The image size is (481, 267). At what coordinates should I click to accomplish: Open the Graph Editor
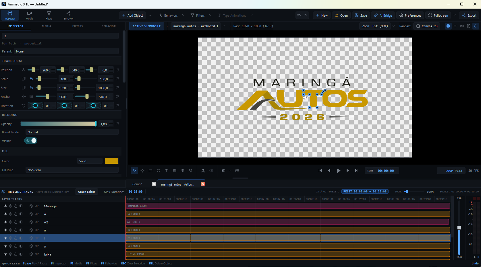coord(86,192)
